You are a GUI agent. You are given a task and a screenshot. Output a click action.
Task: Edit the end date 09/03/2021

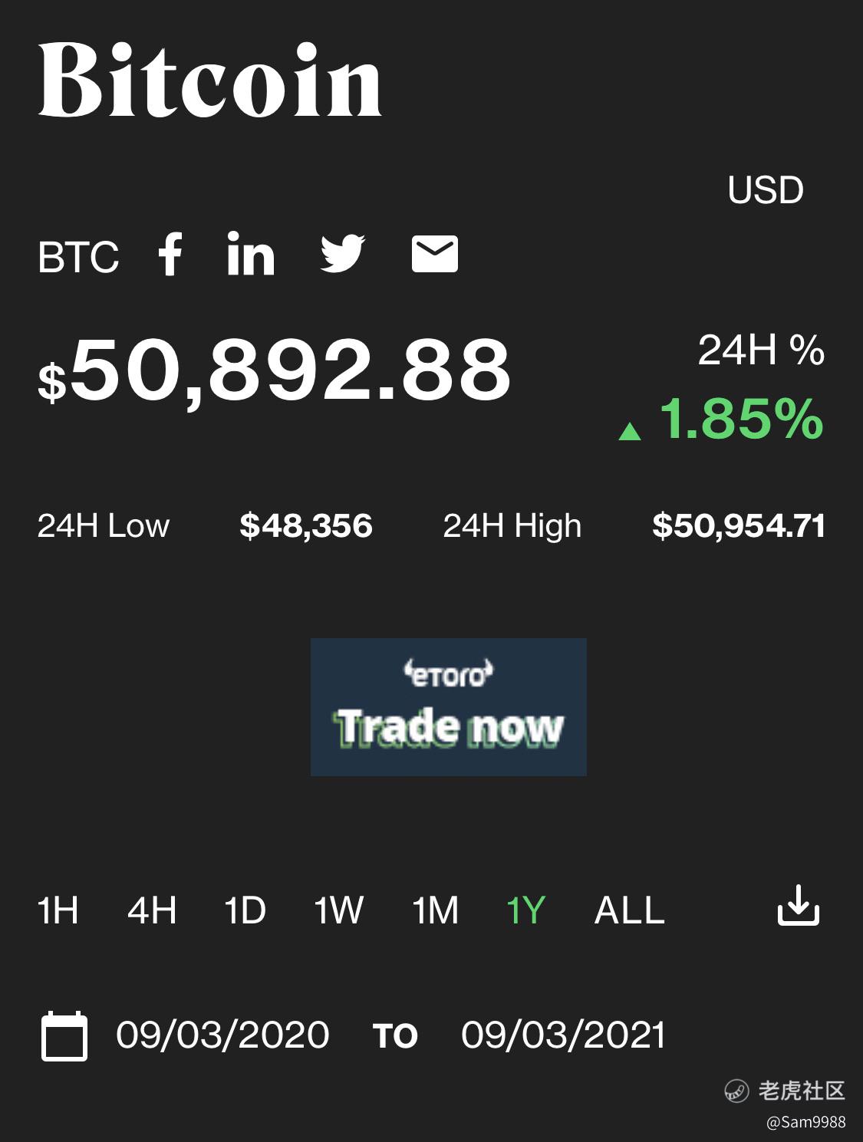pyautogui.click(x=563, y=1035)
